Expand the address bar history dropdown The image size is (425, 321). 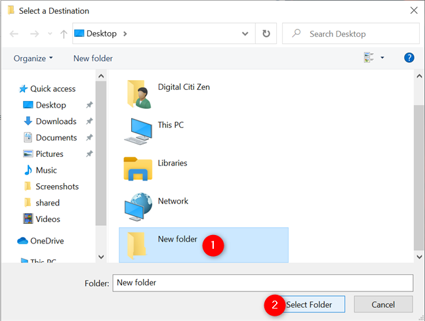[x=245, y=33]
